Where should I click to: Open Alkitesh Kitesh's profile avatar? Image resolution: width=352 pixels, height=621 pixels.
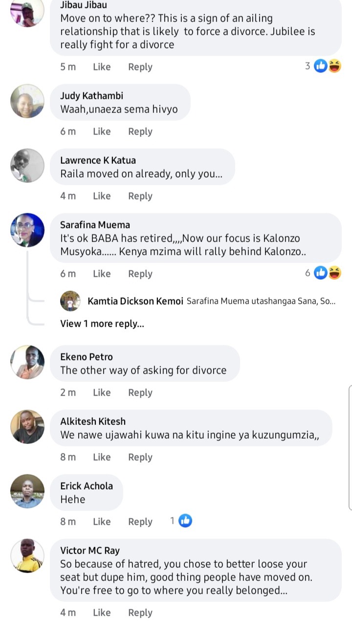pyautogui.click(x=27, y=427)
